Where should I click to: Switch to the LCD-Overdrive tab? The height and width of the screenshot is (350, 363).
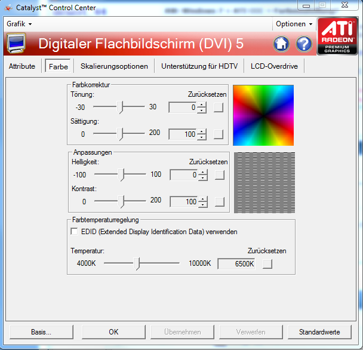click(274, 66)
